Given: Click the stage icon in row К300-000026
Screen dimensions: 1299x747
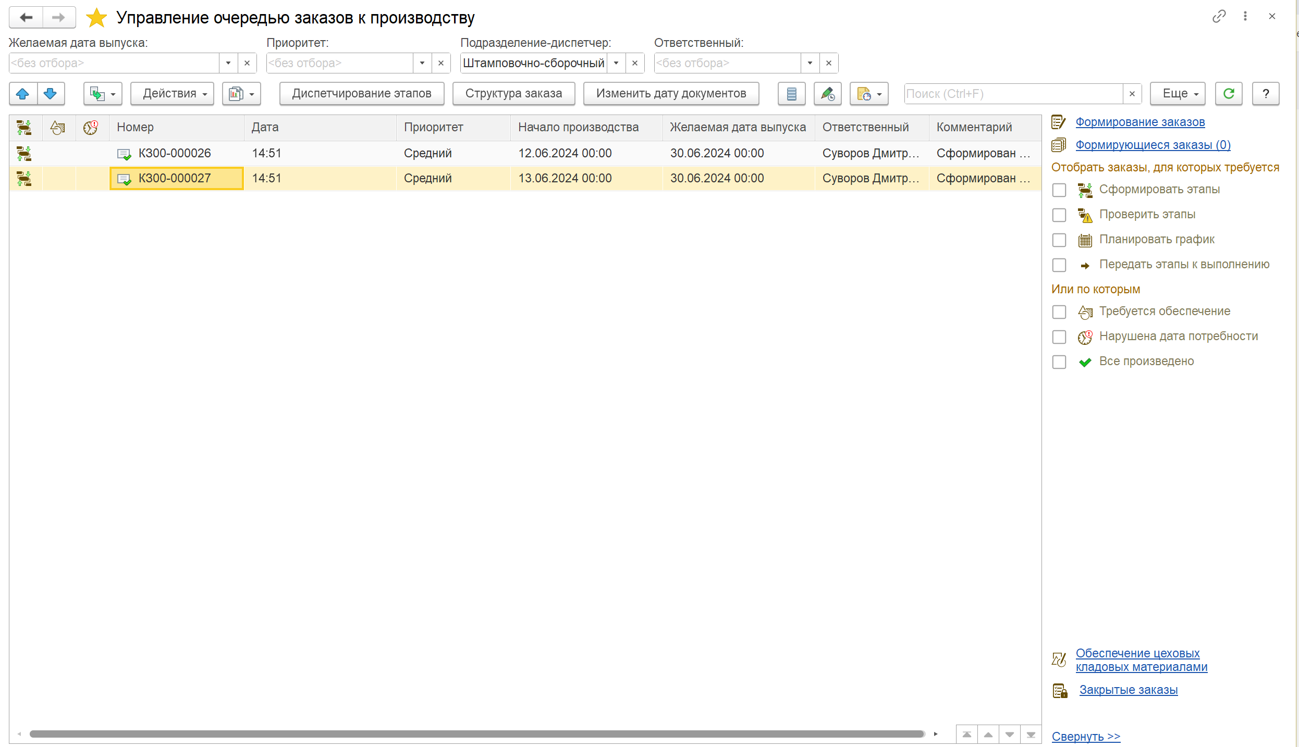Looking at the screenshot, I should [24, 153].
